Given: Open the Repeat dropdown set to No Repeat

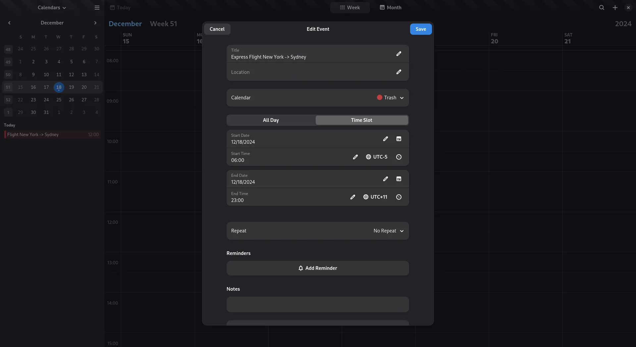Looking at the screenshot, I should [388, 231].
